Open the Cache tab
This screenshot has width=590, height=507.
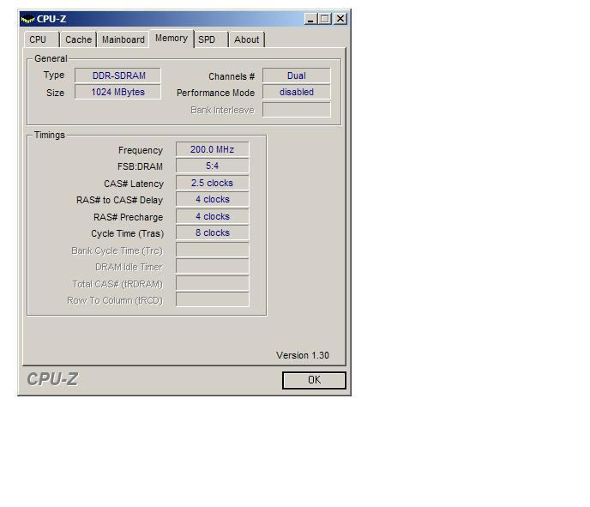78,39
